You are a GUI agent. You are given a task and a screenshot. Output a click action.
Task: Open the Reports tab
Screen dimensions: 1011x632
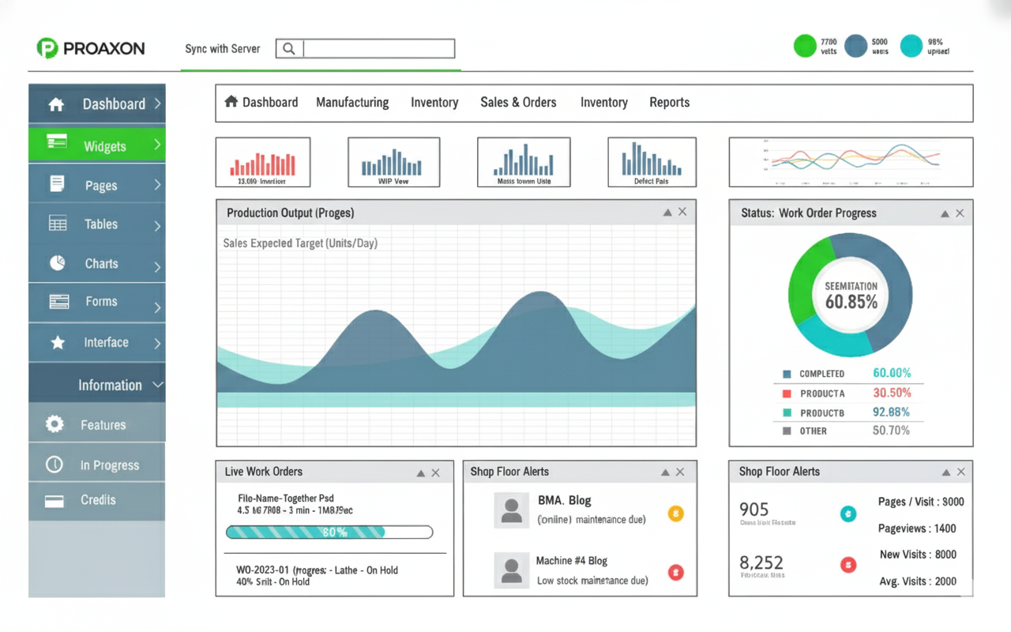click(x=669, y=103)
